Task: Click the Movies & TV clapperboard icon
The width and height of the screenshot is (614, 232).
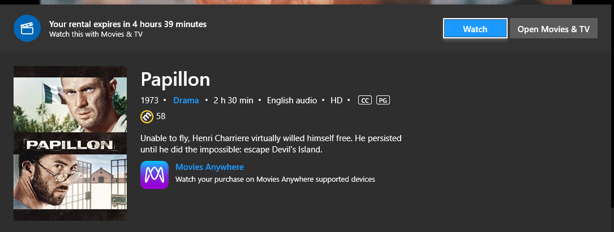Action: point(27,29)
